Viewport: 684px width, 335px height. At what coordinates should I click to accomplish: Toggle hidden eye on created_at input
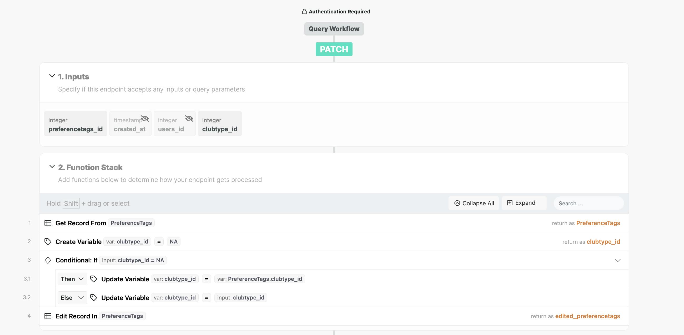tap(145, 118)
